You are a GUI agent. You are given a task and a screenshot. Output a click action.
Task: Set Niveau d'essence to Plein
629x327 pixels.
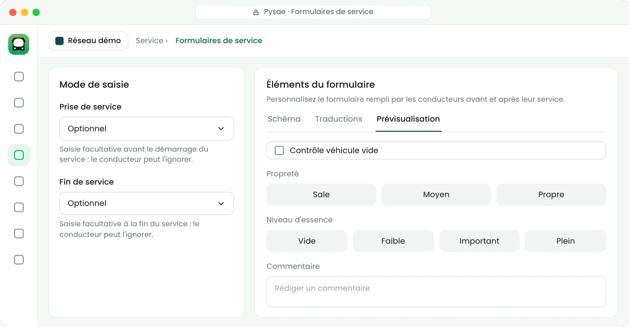566,241
